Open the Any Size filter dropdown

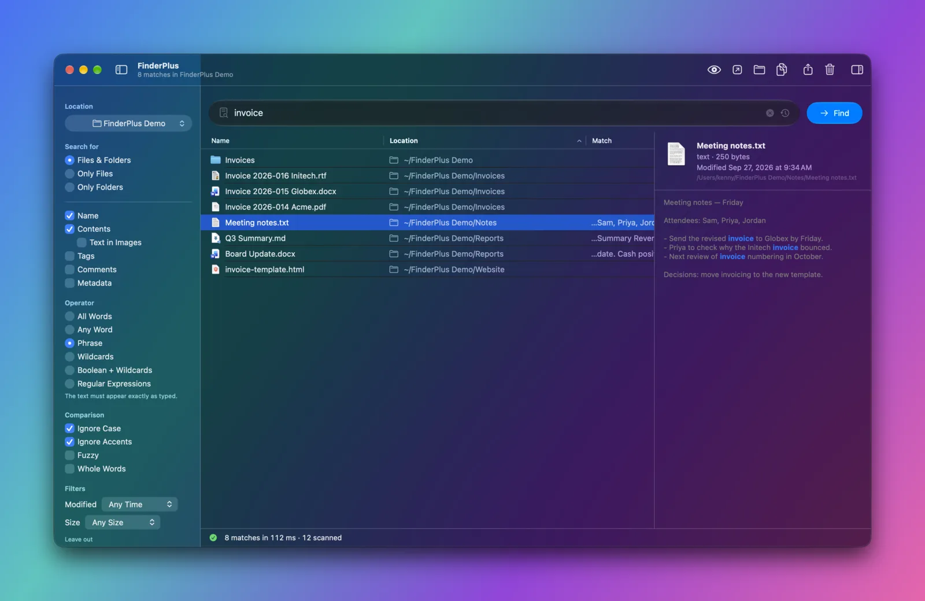pyautogui.click(x=123, y=522)
